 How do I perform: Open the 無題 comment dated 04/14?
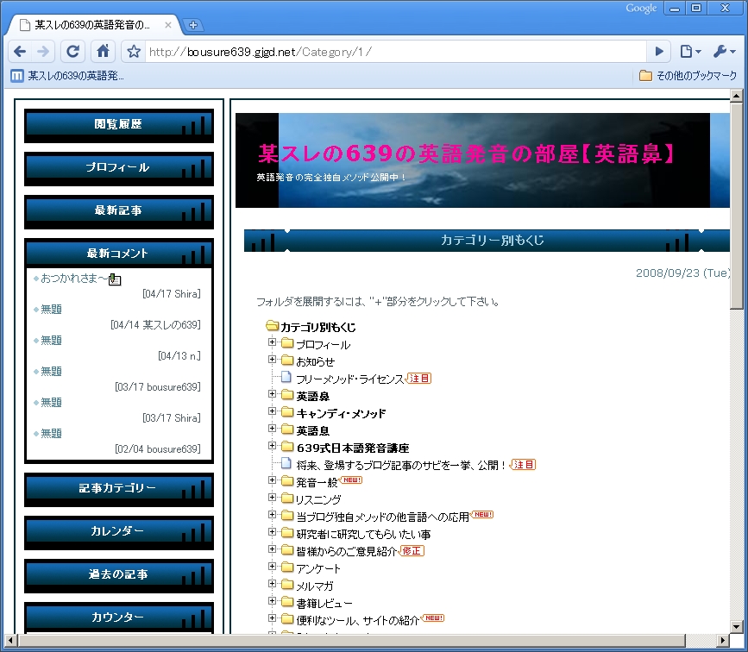coord(51,309)
